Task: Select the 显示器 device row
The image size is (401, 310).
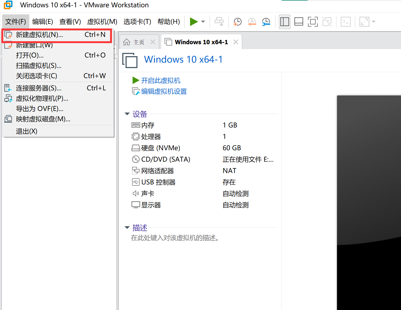Action: (x=204, y=205)
